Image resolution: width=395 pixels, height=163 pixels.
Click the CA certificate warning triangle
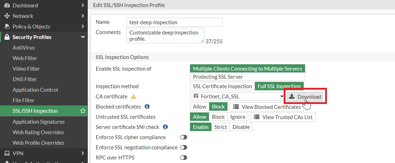pos(133,97)
